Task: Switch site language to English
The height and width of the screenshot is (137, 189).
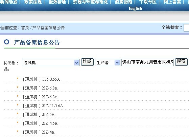Action: [x=135, y=8]
